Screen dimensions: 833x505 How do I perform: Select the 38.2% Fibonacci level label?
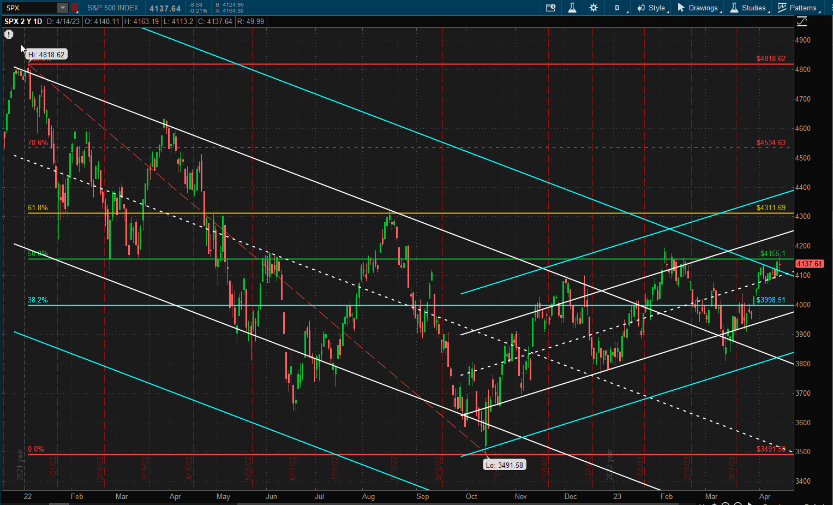coord(38,300)
